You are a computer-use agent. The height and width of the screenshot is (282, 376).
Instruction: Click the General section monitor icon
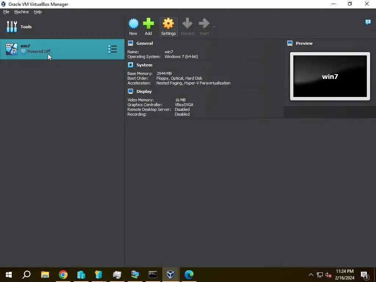pos(130,43)
